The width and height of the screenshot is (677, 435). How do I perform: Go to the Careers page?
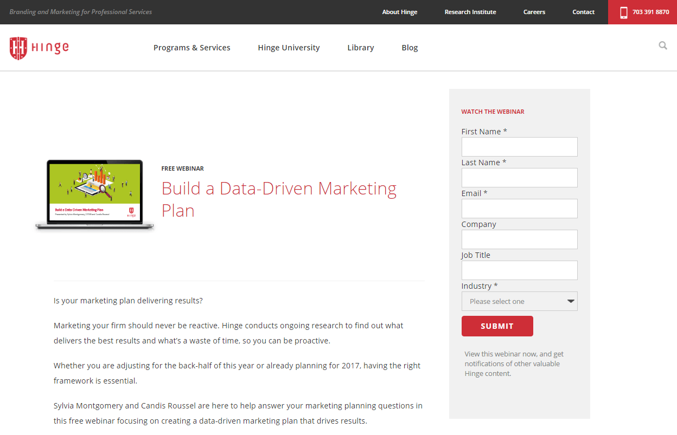534,11
